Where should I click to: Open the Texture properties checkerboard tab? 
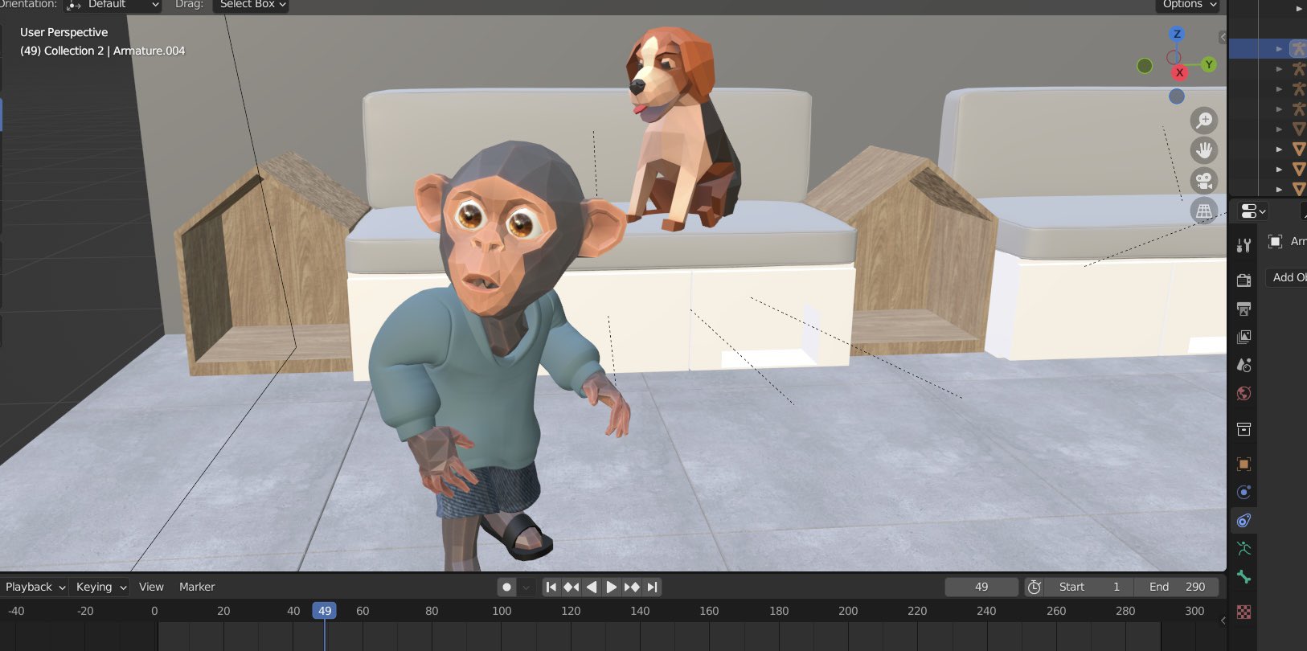(1243, 612)
